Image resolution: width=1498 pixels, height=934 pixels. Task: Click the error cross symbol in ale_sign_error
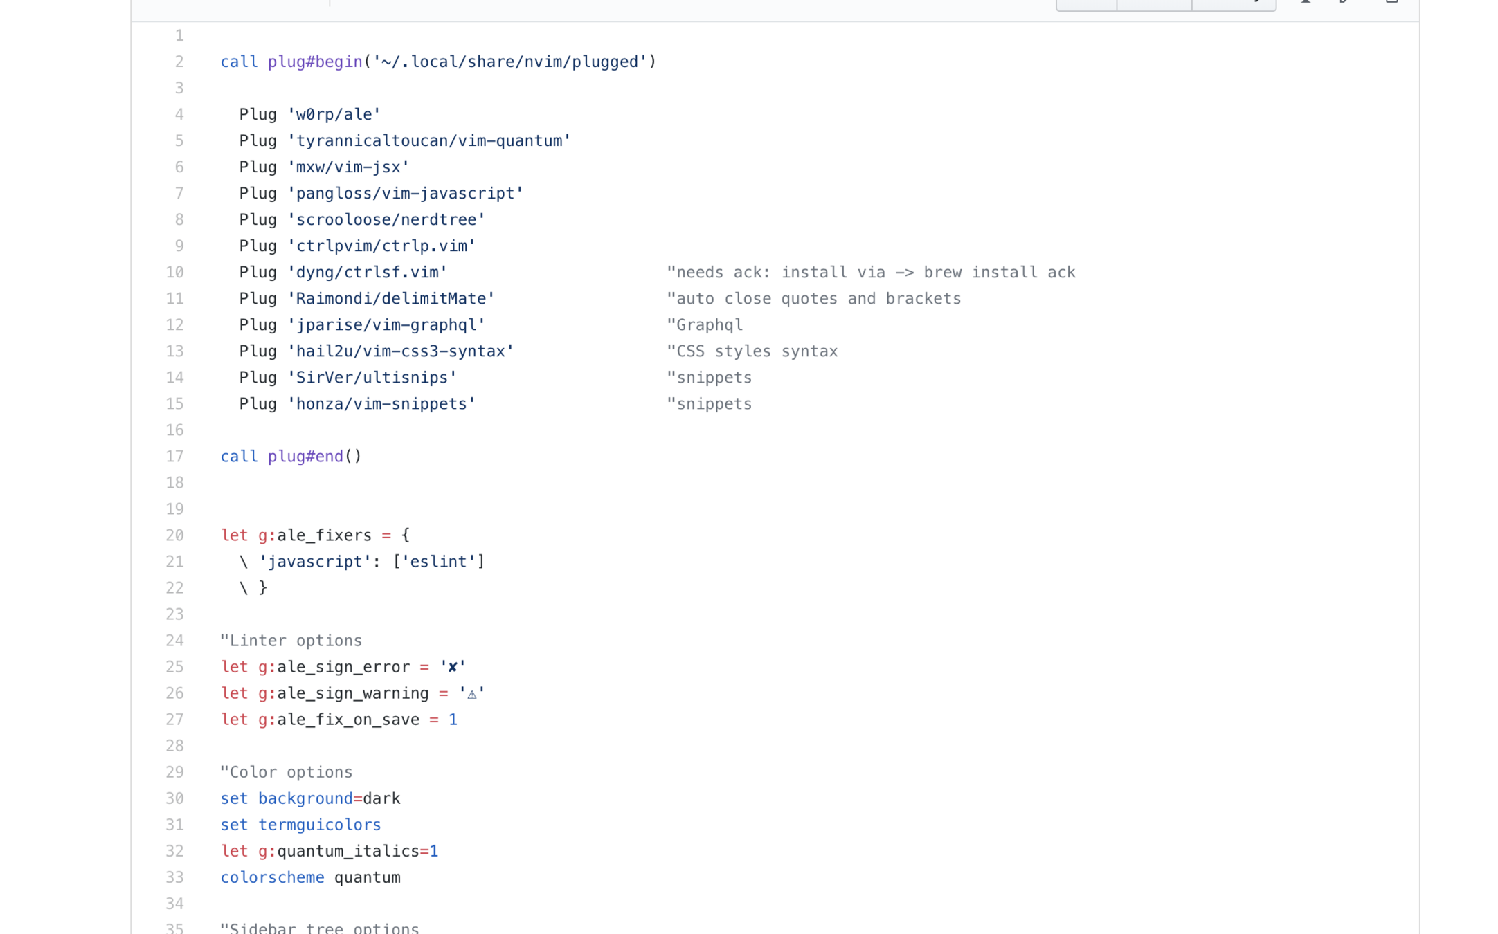click(x=452, y=667)
